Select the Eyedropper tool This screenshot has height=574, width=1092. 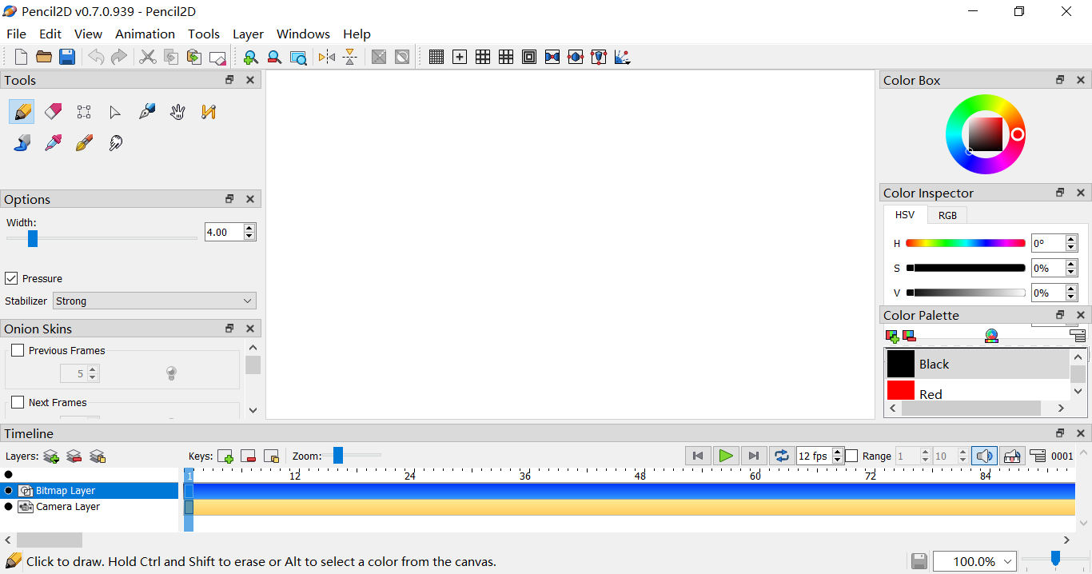tap(53, 143)
